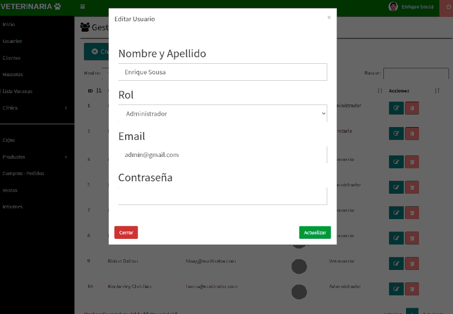Click the edit icon for user ID 1

pos(396,108)
